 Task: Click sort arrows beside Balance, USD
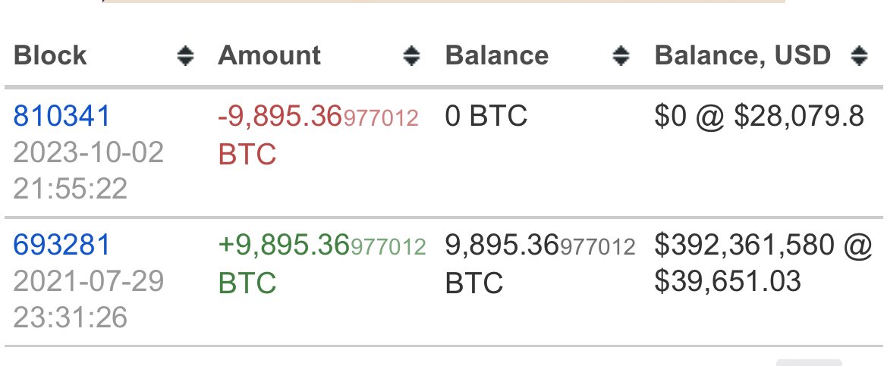point(859,56)
